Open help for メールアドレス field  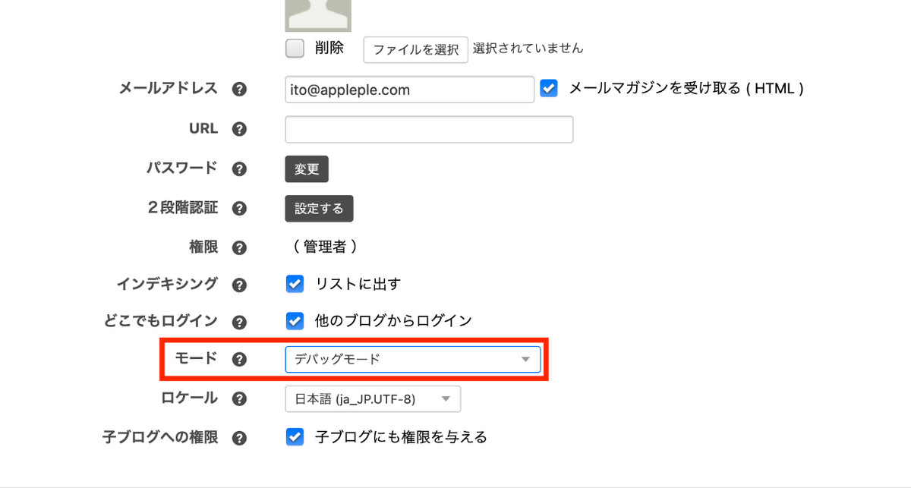tap(239, 89)
